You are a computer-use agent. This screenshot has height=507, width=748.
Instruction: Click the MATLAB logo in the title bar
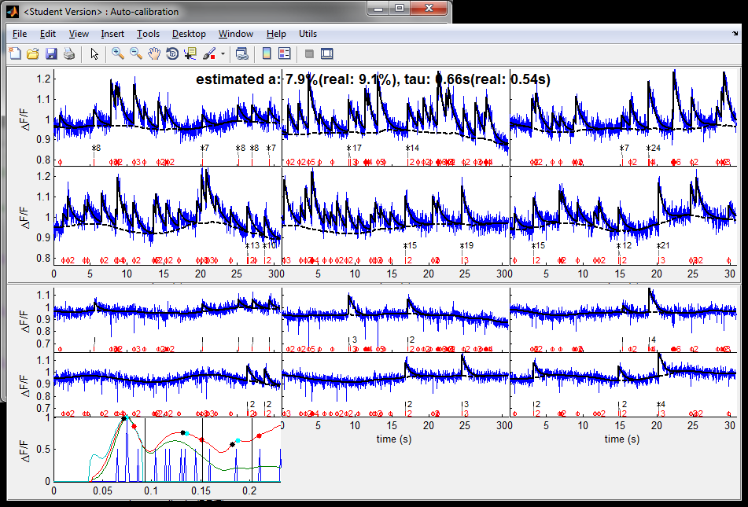pyautogui.click(x=13, y=12)
